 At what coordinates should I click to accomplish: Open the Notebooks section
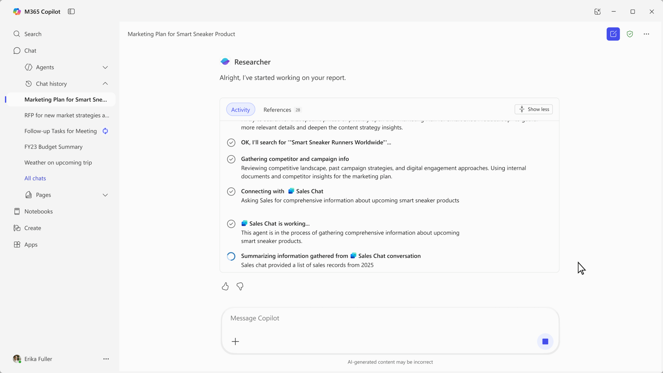point(38,211)
